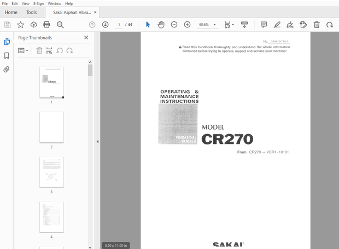Viewport: 339px width, 249px height.
Task: Add a comment sticky note
Action: (264, 25)
